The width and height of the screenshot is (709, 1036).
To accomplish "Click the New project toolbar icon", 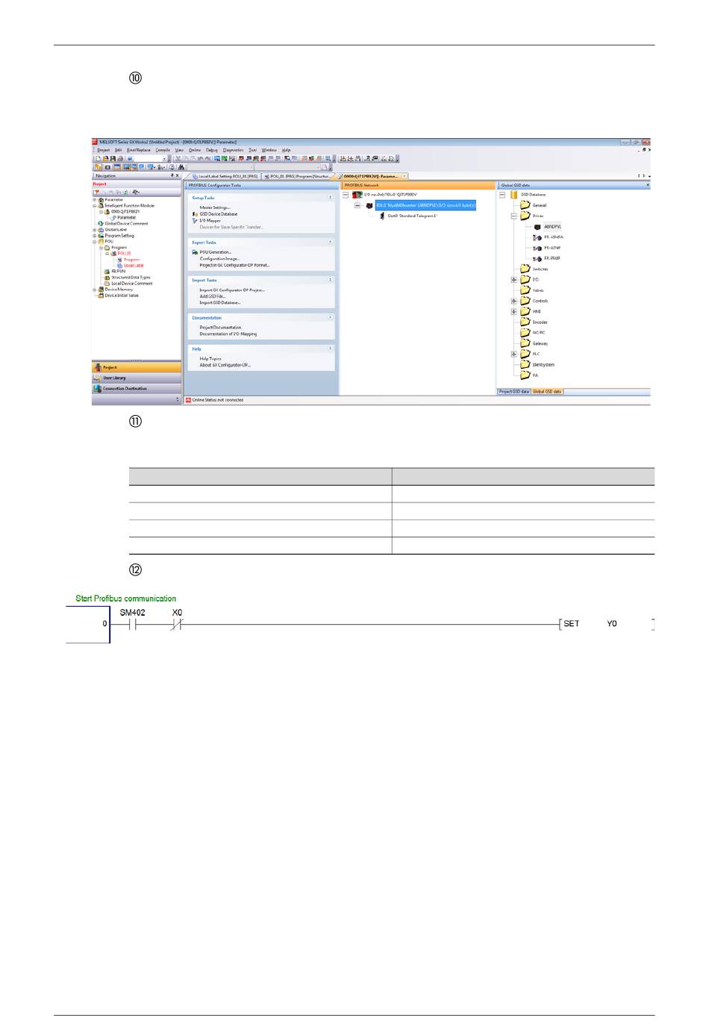I will [97, 158].
